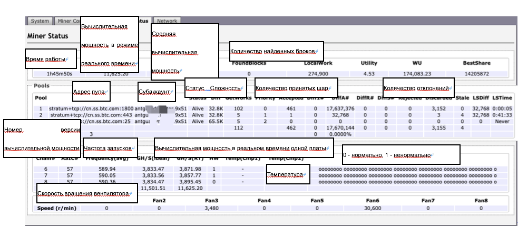Select the total ideal hashrate 11,501.51
The image size is (518, 226).
(153, 189)
